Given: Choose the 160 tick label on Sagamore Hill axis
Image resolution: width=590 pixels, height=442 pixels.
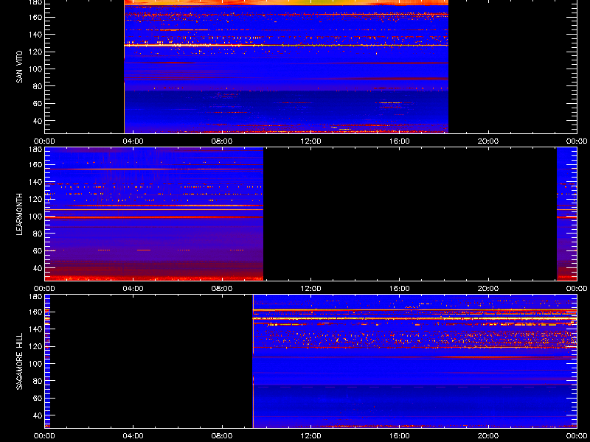Looking at the screenshot, I should pos(37,312).
